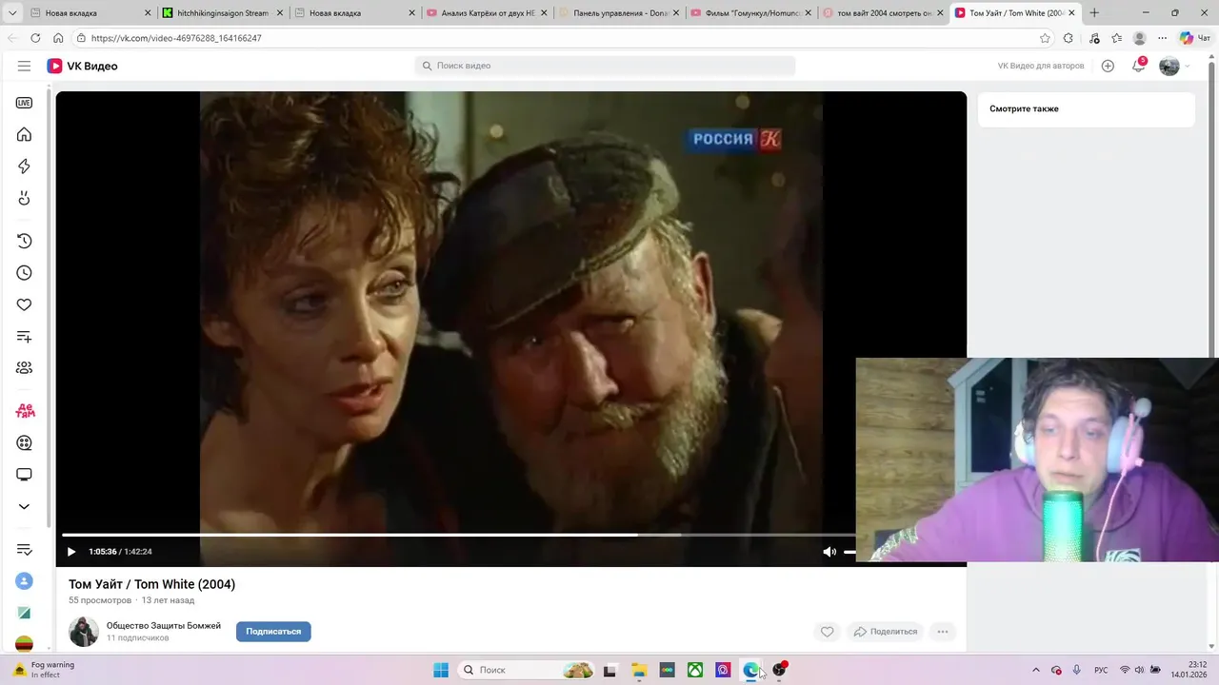Open watch history sidebar icon
The image size is (1219, 685).
click(24, 242)
